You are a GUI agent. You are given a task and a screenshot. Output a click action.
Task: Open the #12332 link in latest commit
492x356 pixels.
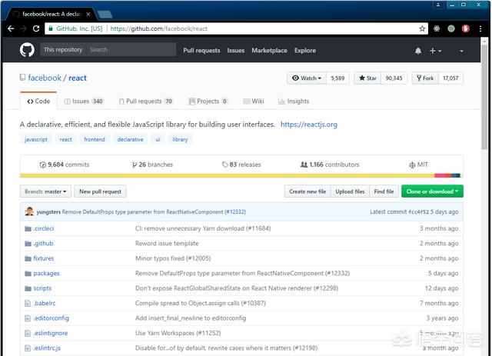click(x=235, y=212)
